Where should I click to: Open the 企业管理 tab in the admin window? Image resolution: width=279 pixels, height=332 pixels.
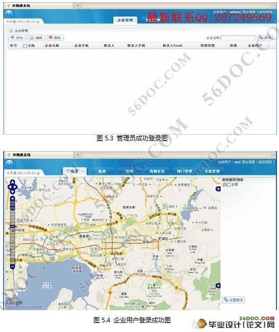125,20
